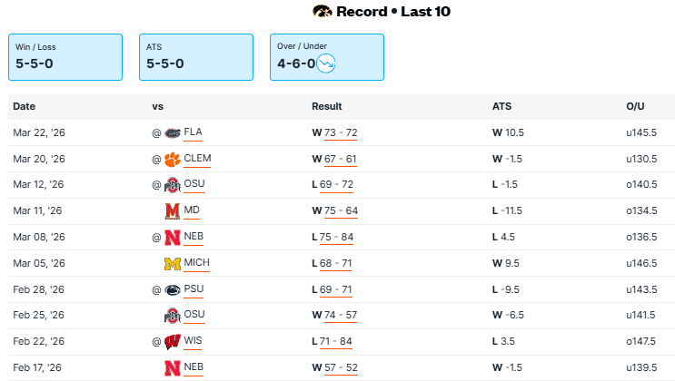Click the Iowa Hawkeyes logo in the header

click(x=323, y=12)
